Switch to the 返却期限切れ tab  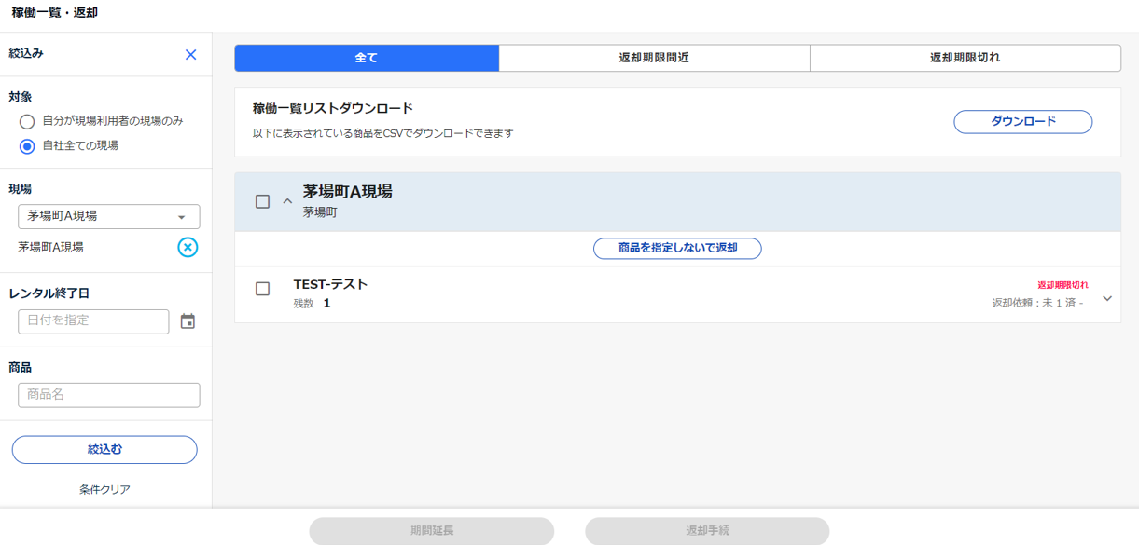(x=965, y=58)
